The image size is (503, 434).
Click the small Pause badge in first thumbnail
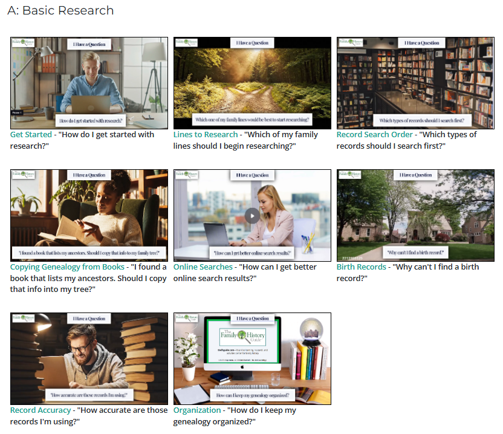(17, 112)
